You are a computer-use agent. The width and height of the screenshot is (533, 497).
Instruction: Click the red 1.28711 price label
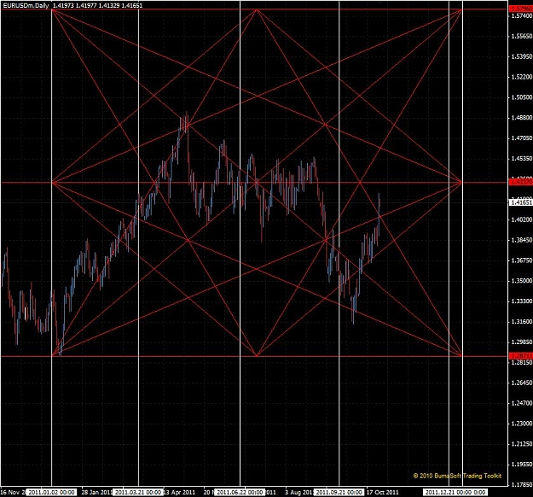coord(521,356)
